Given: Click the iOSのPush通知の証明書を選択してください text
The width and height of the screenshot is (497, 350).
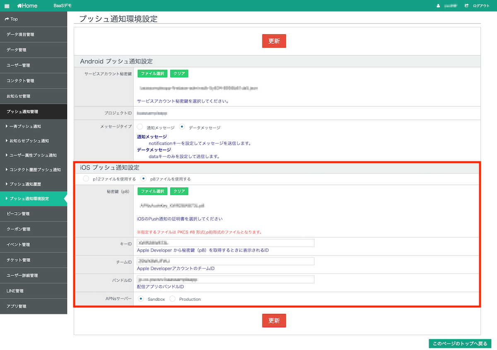Looking at the screenshot, I should click(180, 218).
